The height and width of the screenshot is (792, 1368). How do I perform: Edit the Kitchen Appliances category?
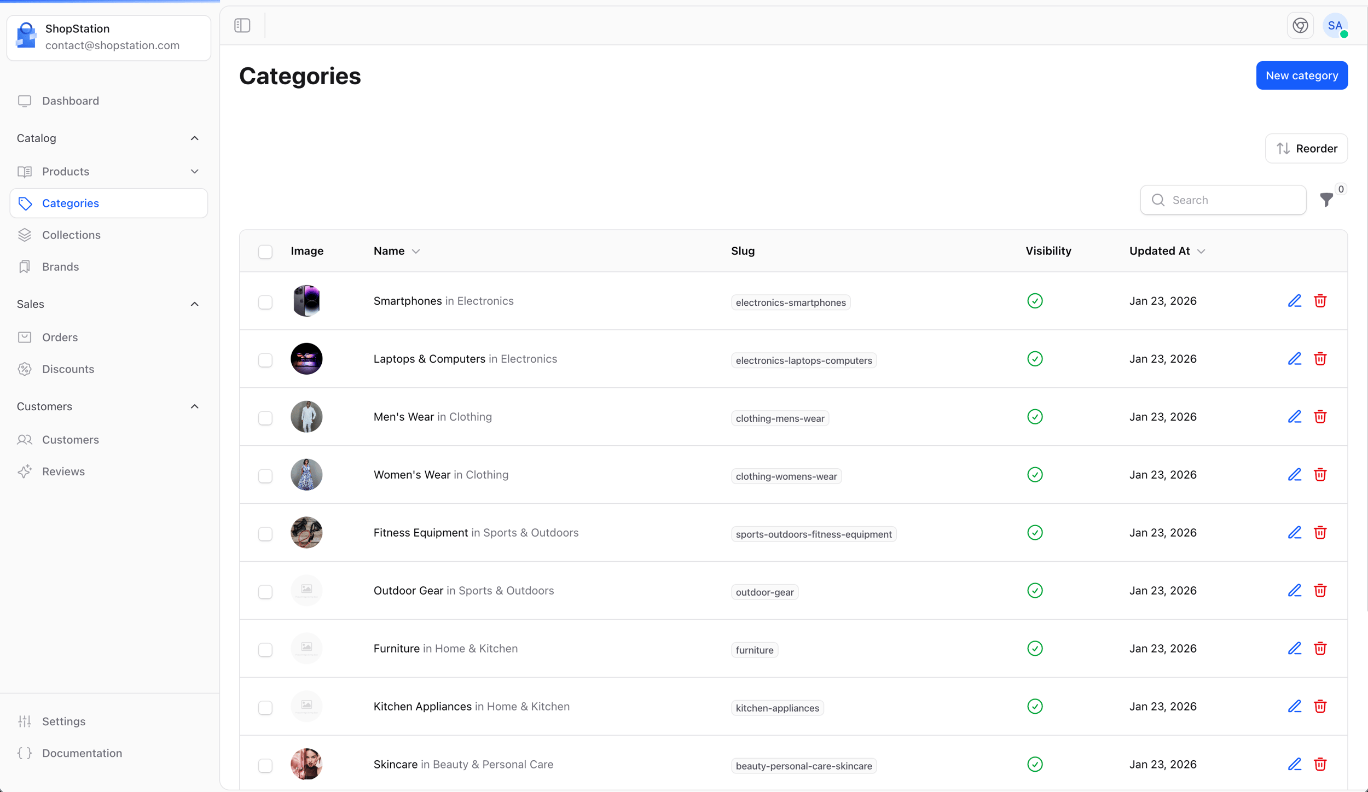[1294, 707]
